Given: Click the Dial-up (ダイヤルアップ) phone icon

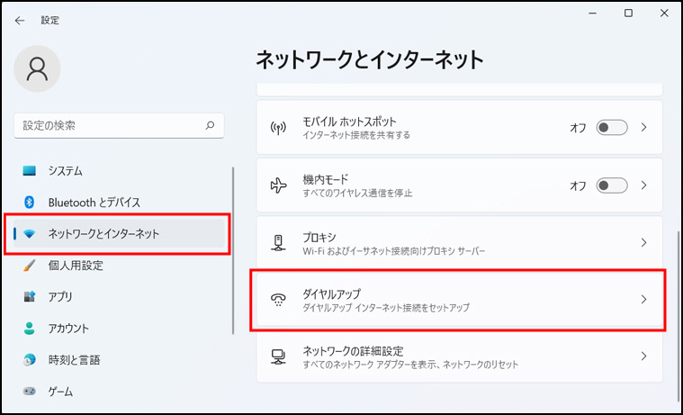Looking at the screenshot, I should (x=278, y=300).
